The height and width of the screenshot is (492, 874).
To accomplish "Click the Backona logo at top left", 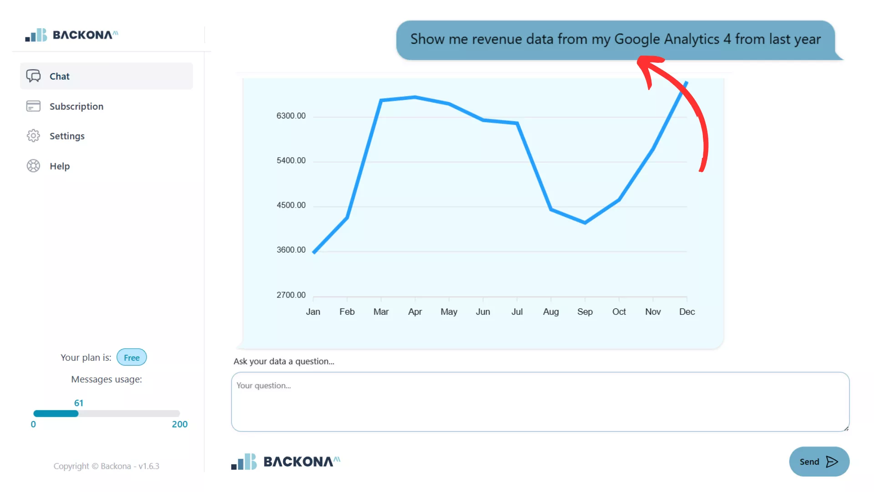I will tap(72, 35).
